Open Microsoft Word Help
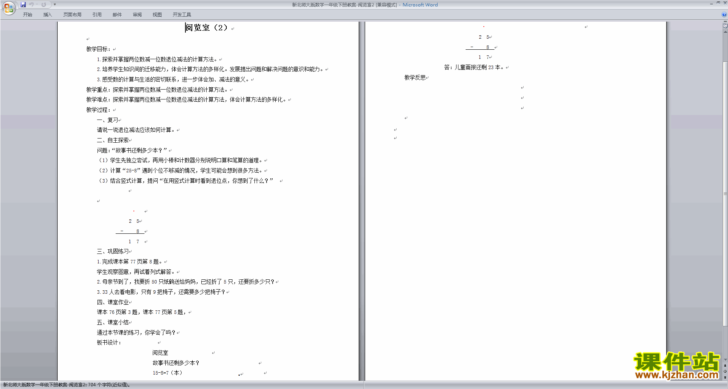Image resolution: width=728 pixels, height=389 pixels. 724,14
